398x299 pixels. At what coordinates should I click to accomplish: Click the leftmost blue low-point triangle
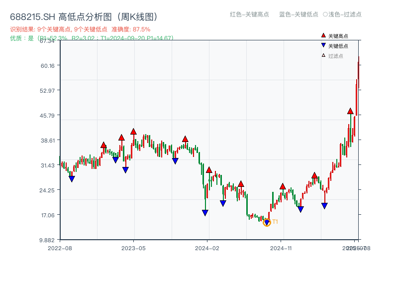click(x=72, y=179)
